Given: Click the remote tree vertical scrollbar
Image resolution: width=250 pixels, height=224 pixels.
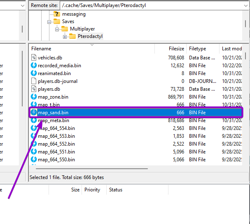Looking at the screenshot, I should pos(245,24).
